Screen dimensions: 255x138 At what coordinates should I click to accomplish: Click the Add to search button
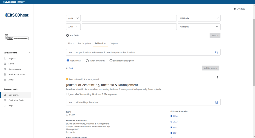[x=210, y=68]
